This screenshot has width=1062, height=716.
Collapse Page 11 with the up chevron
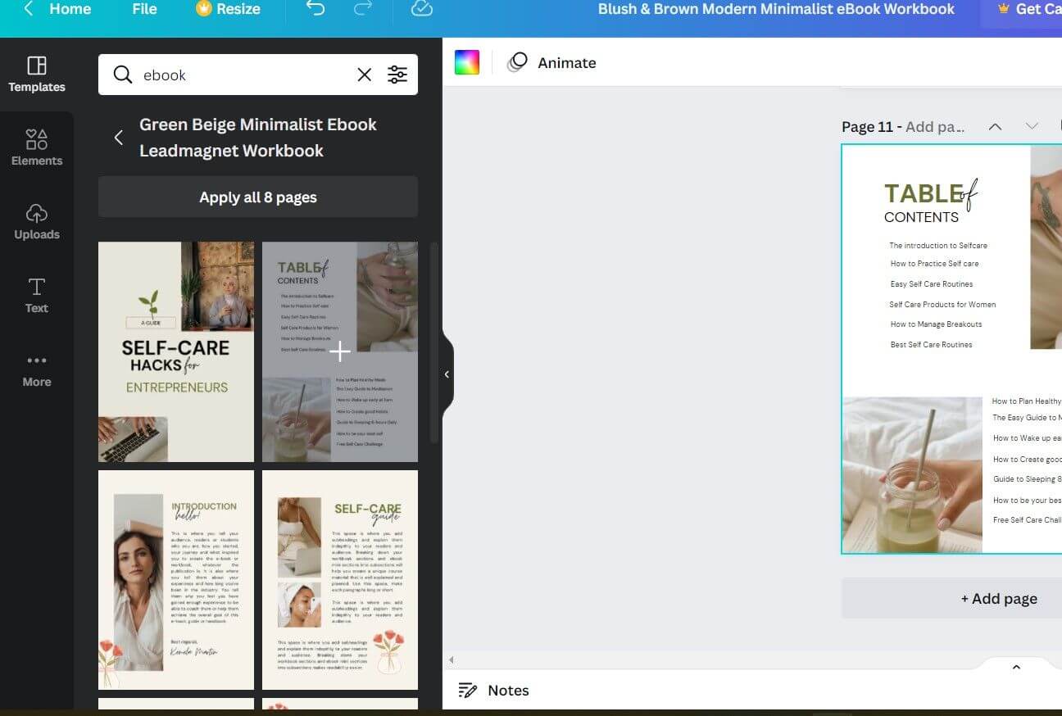coord(995,126)
